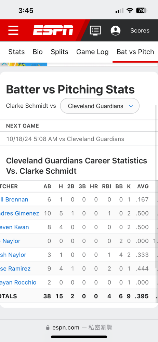Tap the lock icon beside espn.com
Image resolution: width=158 pixels, height=342 pixels.
pyautogui.click(x=48, y=328)
